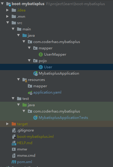Expand the .mvn folder
Image resolution: width=113 pixels, height=167 pixels.
[x=7, y=17]
